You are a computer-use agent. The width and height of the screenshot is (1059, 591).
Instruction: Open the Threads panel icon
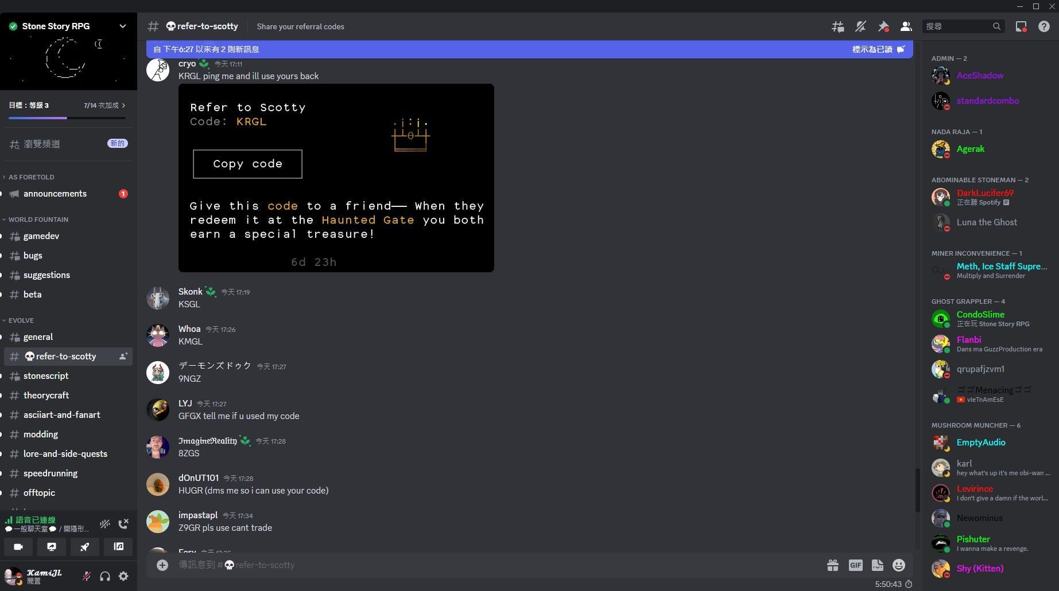point(837,26)
